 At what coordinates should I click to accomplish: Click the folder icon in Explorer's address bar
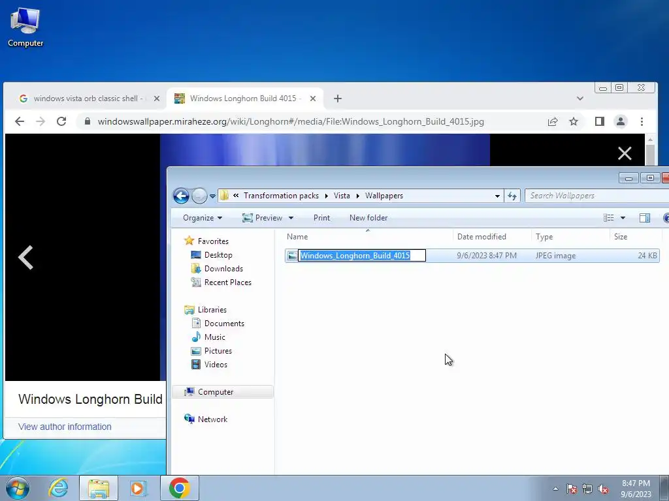224,196
